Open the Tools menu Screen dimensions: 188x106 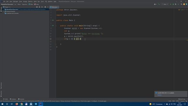pos(42,1)
